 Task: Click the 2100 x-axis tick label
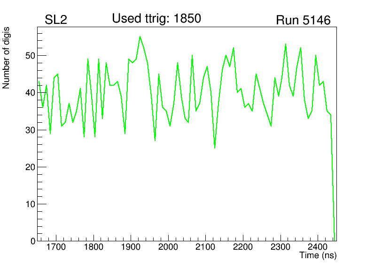pyautogui.click(x=205, y=247)
